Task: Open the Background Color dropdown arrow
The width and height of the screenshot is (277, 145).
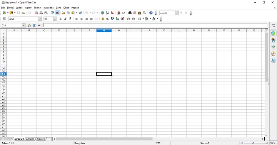Action: point(150,19)
